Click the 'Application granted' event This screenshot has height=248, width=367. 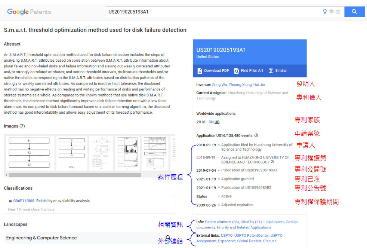point(237,179)
